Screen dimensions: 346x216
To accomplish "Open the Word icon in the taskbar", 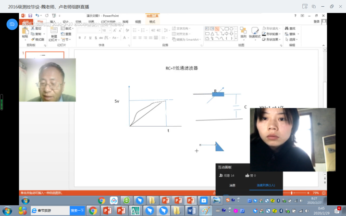I will click(191, 210).
